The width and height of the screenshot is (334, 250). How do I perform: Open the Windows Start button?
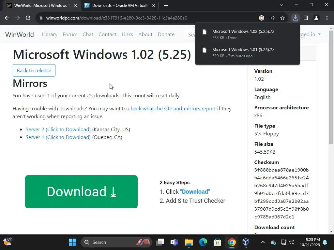pyautogui.click(x=73, y=242)
